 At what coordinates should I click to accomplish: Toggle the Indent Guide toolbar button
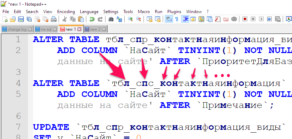185,19
